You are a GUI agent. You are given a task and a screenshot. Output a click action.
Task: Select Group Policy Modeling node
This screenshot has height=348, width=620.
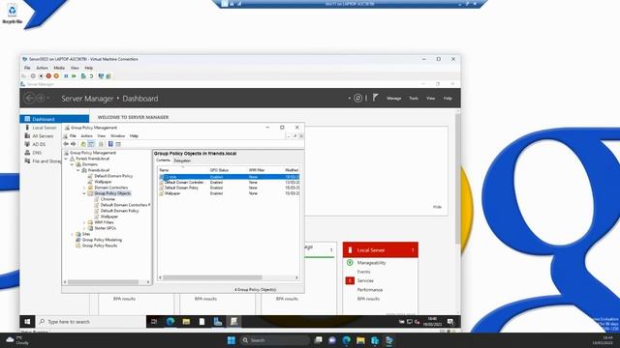[x=102, y=240]
